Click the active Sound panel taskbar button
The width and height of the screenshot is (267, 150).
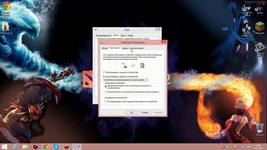coord(77,147)
